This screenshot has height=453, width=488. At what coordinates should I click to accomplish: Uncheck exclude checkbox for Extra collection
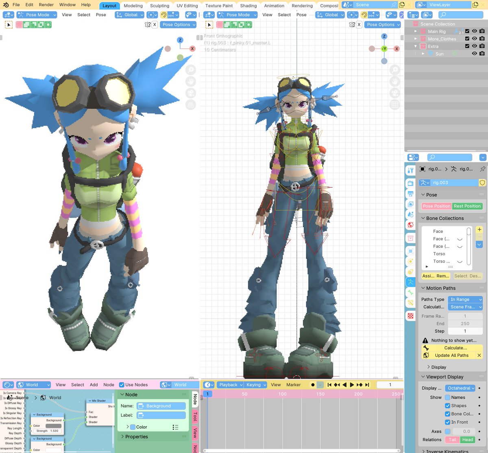467,46
